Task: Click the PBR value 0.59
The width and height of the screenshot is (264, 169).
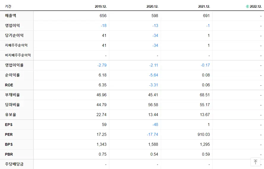Action: tap(206, 154)
